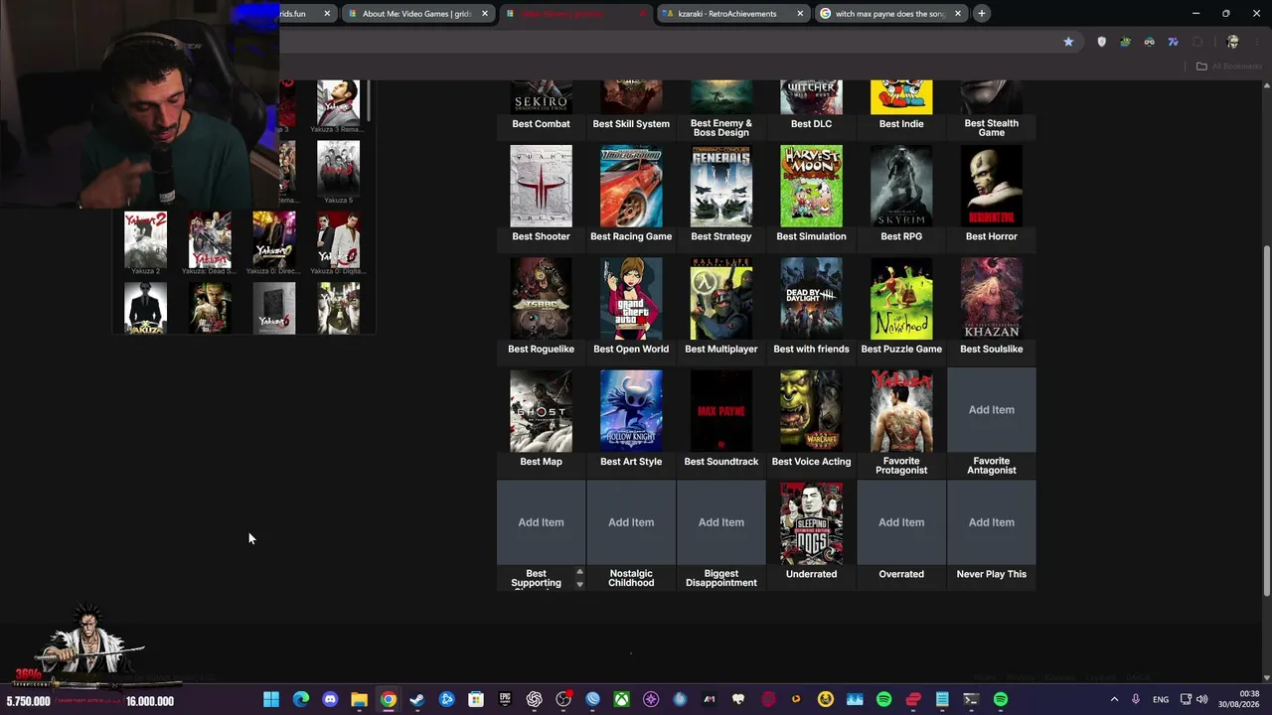Open the Chrome profile avatar
This screenshot has height=715, width=1272.
[1233, 42]
